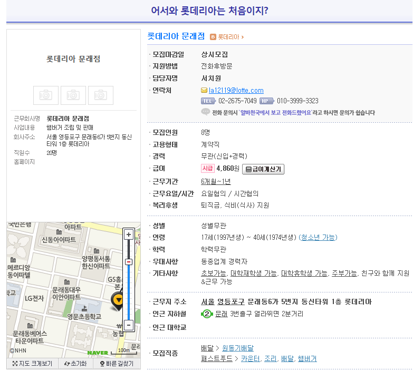Image resolution: width=413 pixels, height=371 pixels.
Task: Reset the map with 초기화
Action: 75,364
